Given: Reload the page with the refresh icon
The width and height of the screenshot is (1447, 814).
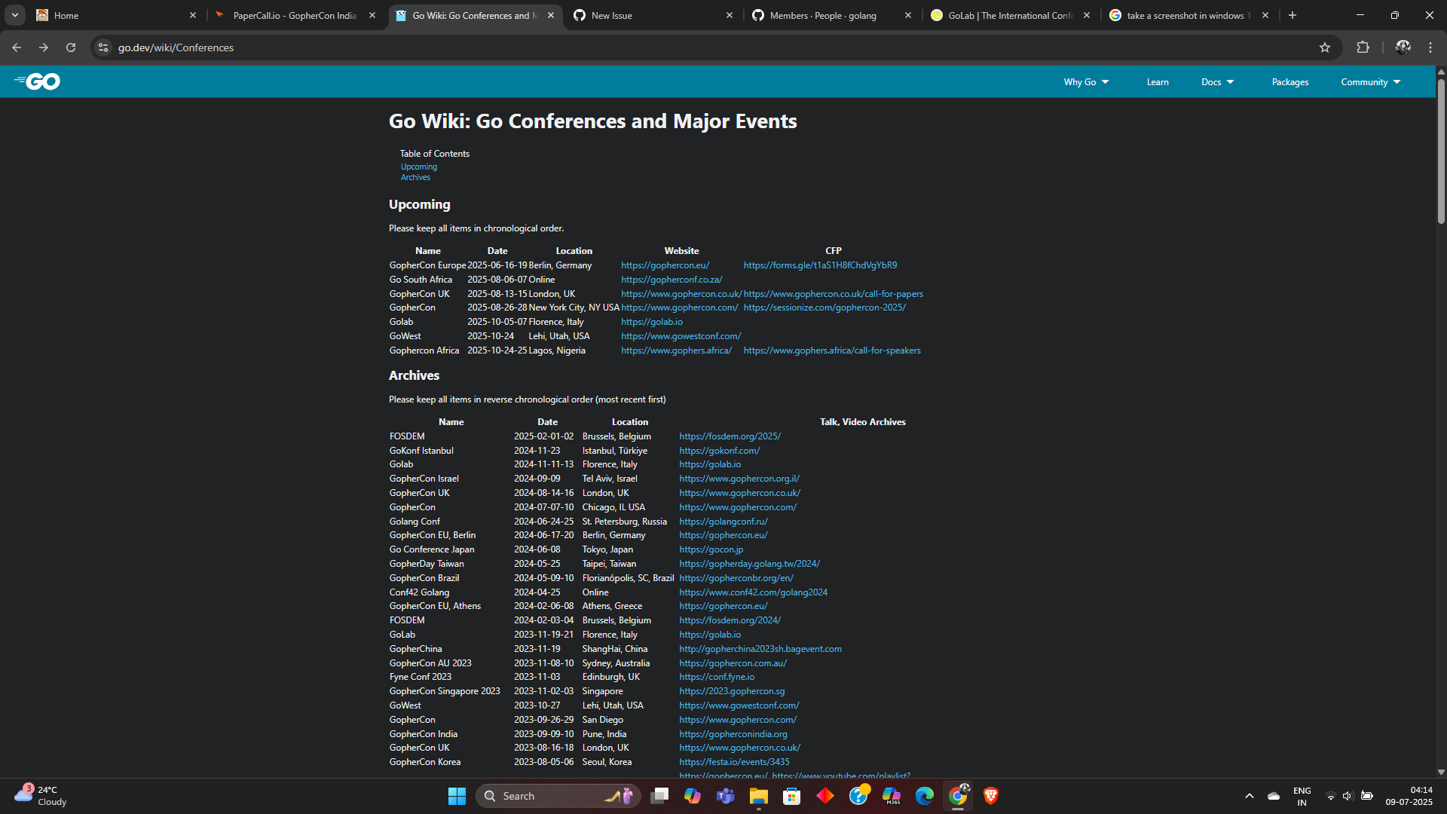Looking at the screenshot, I should coord(71,47).
